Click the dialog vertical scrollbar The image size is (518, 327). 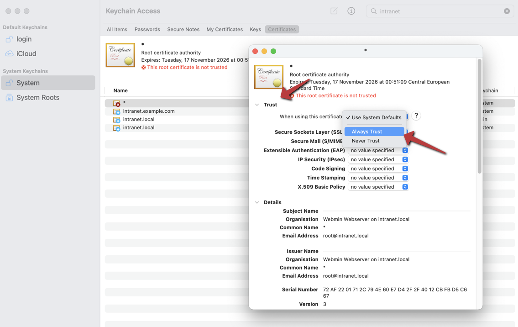[479, 116]
